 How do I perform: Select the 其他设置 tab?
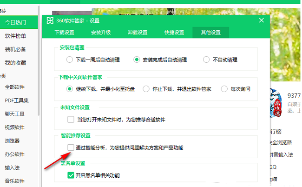pos(211,33)
